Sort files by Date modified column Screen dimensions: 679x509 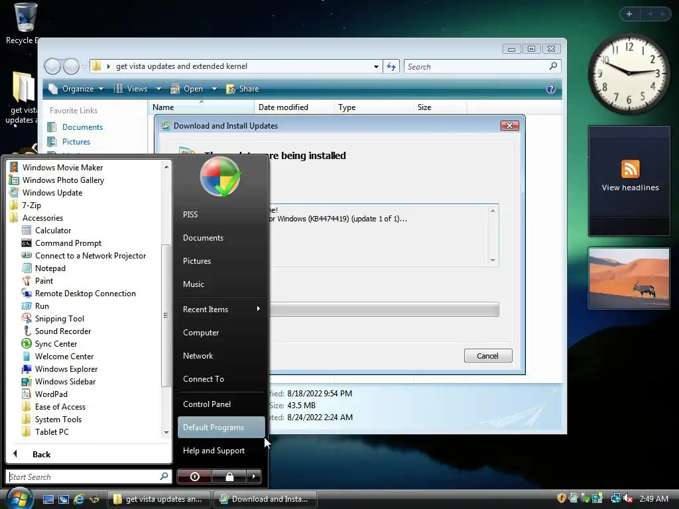pyautogui.click(x=283, y=107)
